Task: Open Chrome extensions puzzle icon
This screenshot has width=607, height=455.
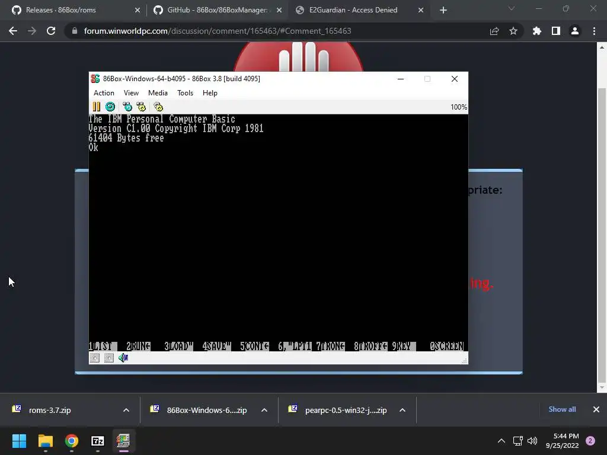Action: point(537,31)
